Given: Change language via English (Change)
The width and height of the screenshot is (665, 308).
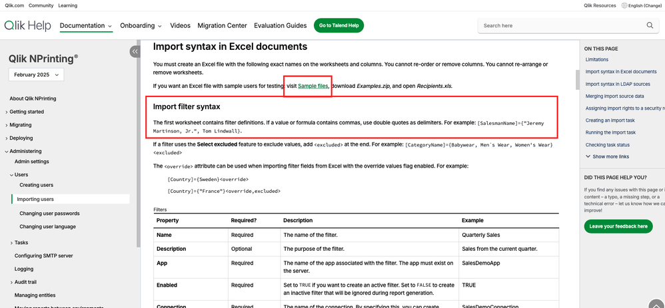Looking at the screenshot, I should 645,5.
